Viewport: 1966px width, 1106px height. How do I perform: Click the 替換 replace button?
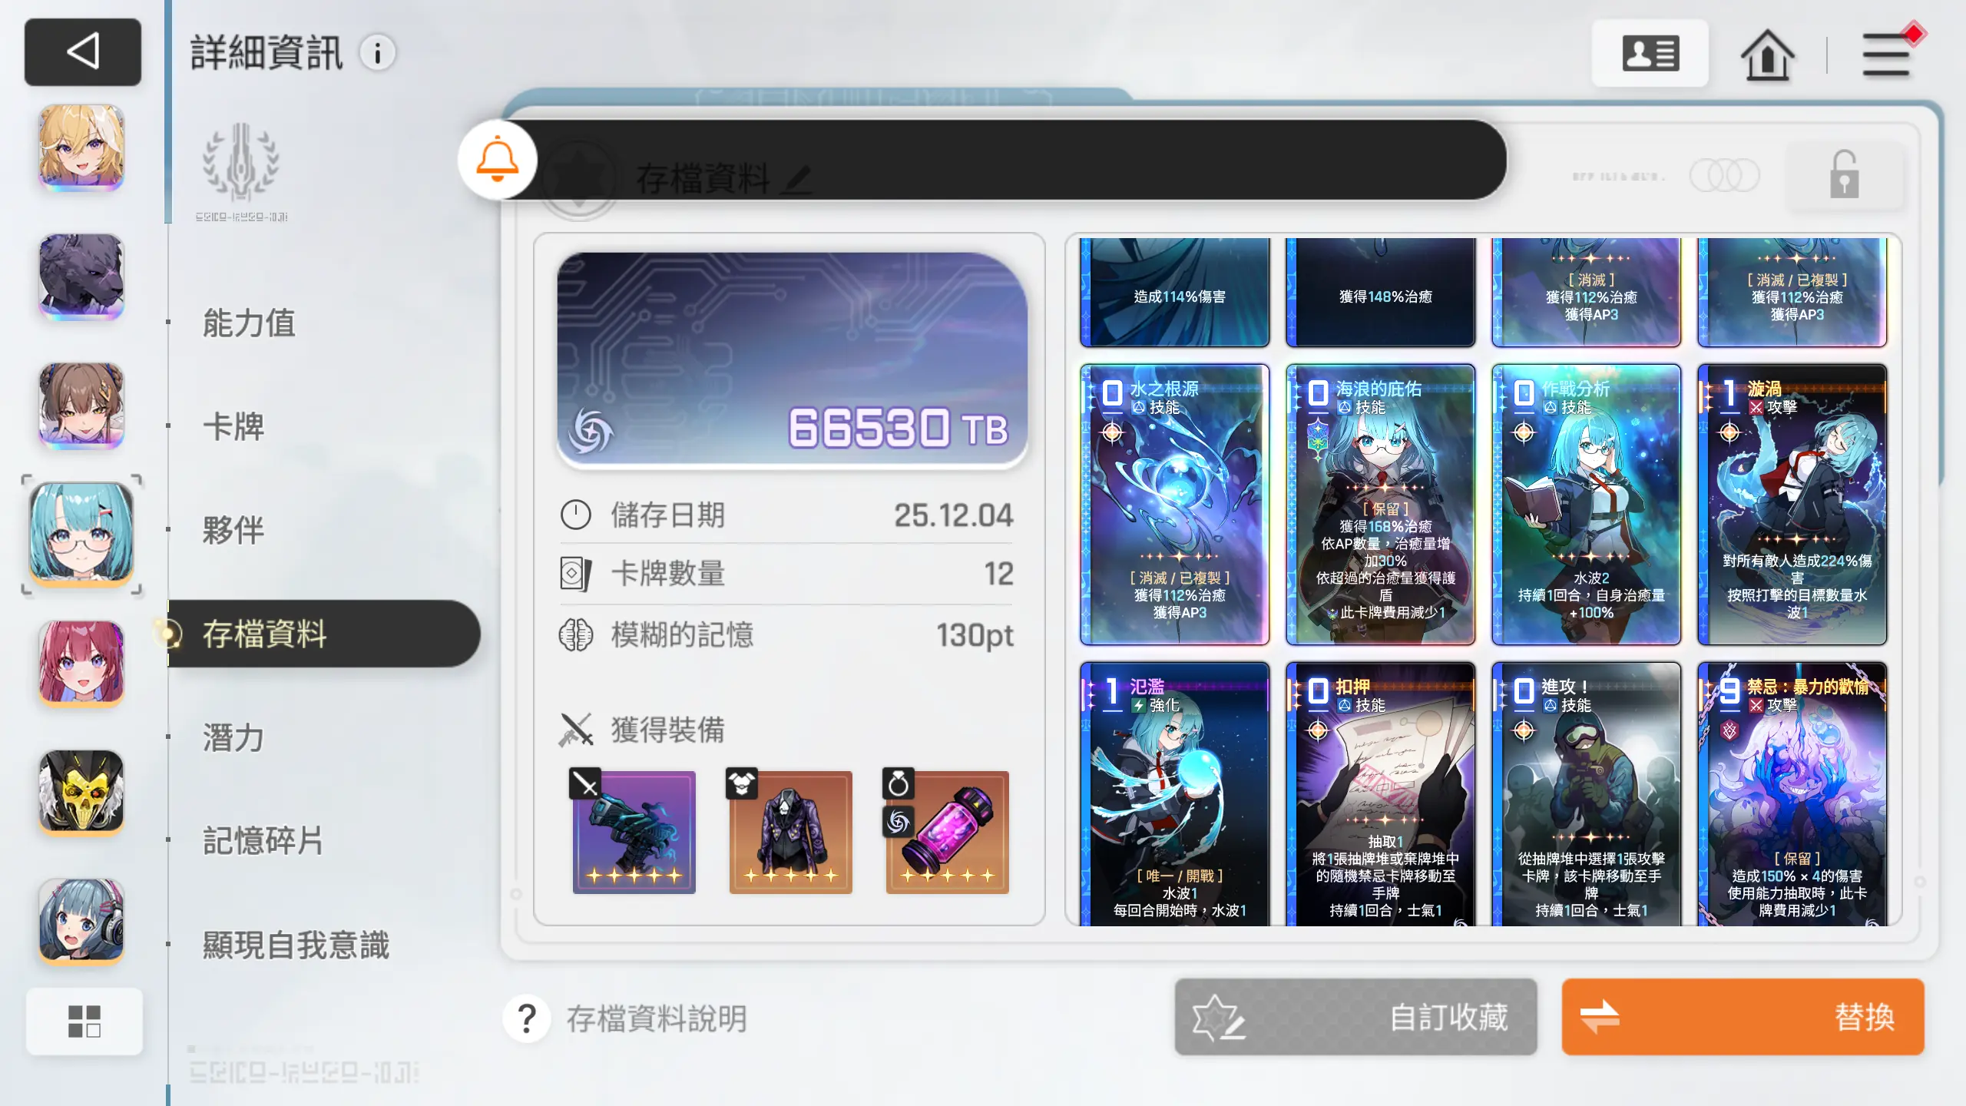click(1743, 1017)
